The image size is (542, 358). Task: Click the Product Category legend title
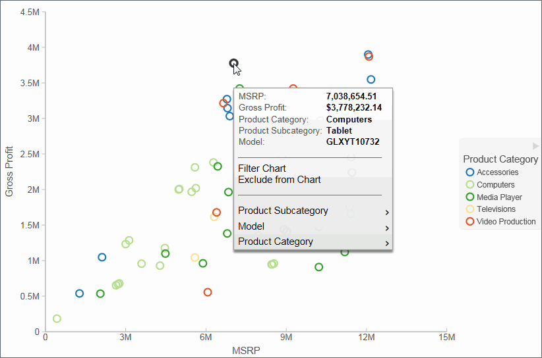click(500, 159)
